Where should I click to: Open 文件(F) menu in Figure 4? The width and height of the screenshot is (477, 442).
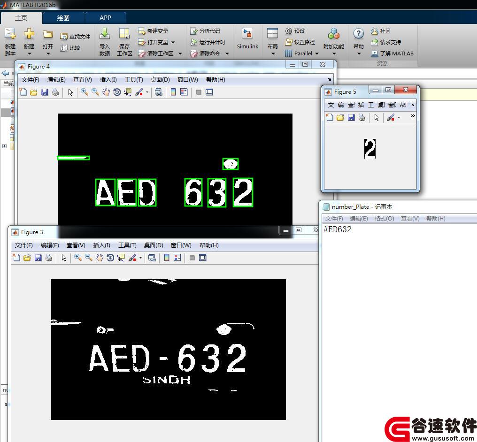[x=30, y=80]
